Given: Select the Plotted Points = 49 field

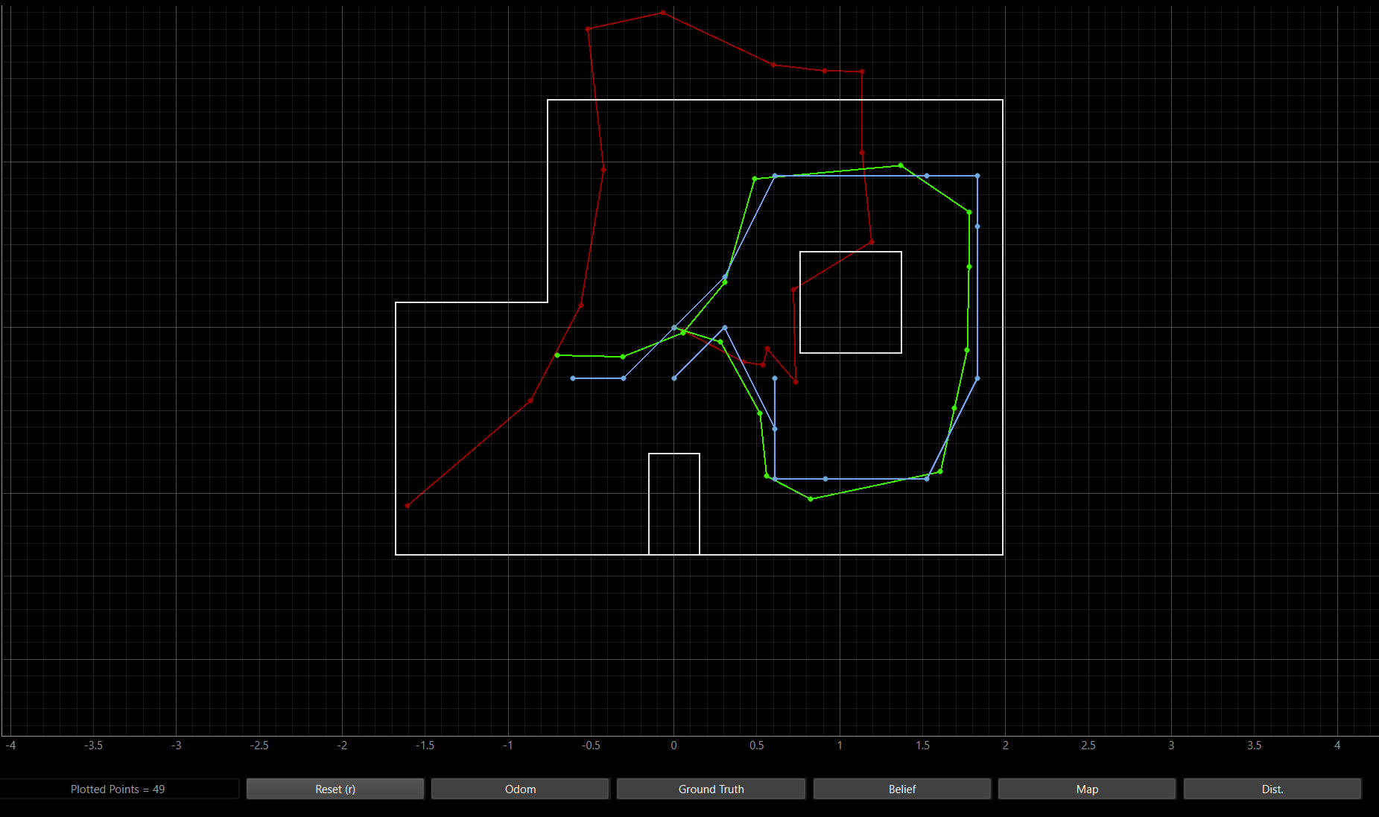Looking at the screenshot, I should click(x=119, y=789).
